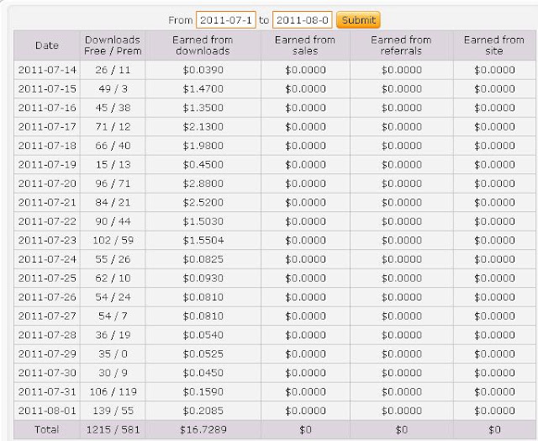Select the date cell 2011-07-27
The image size is (538, 441).
click(47, 316)
